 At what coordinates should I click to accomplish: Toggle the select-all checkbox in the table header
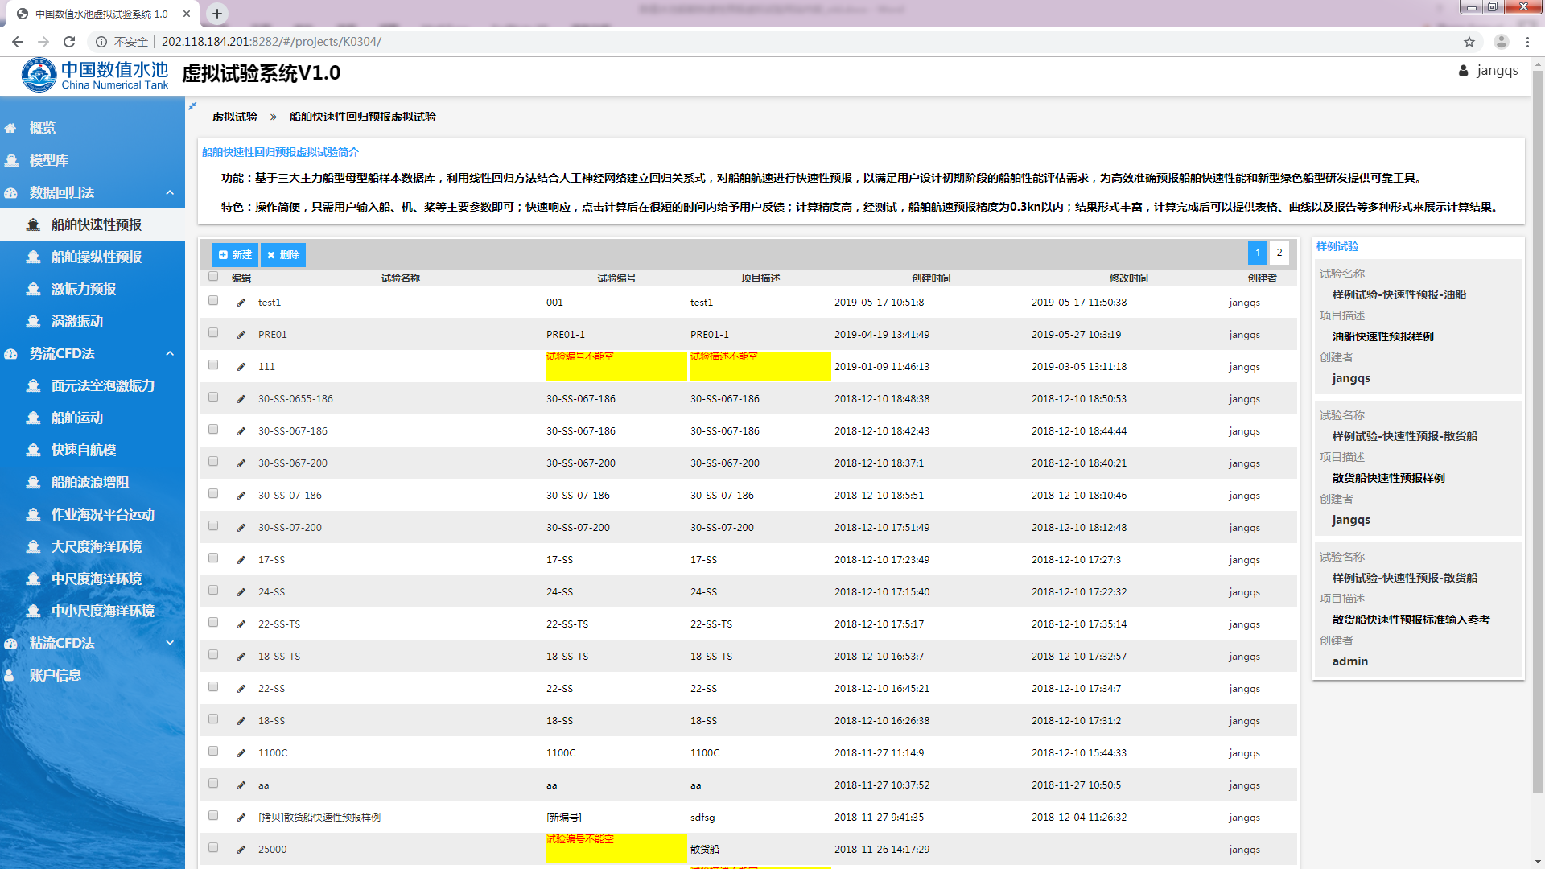coord(213,276)
